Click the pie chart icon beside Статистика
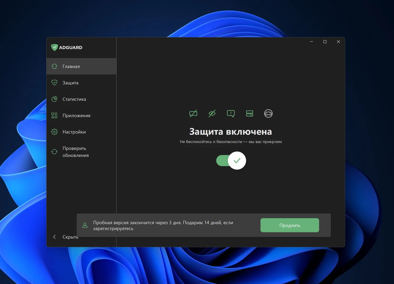The height and width of the screenshot is (284, 394). click(x=54, y=99)
